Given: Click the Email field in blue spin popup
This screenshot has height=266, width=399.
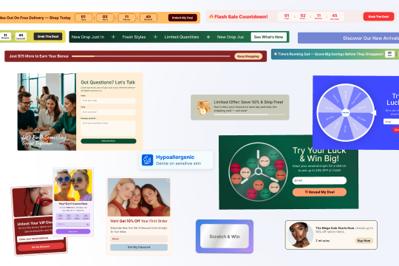Looking at the screenshot, I should 391,122.
